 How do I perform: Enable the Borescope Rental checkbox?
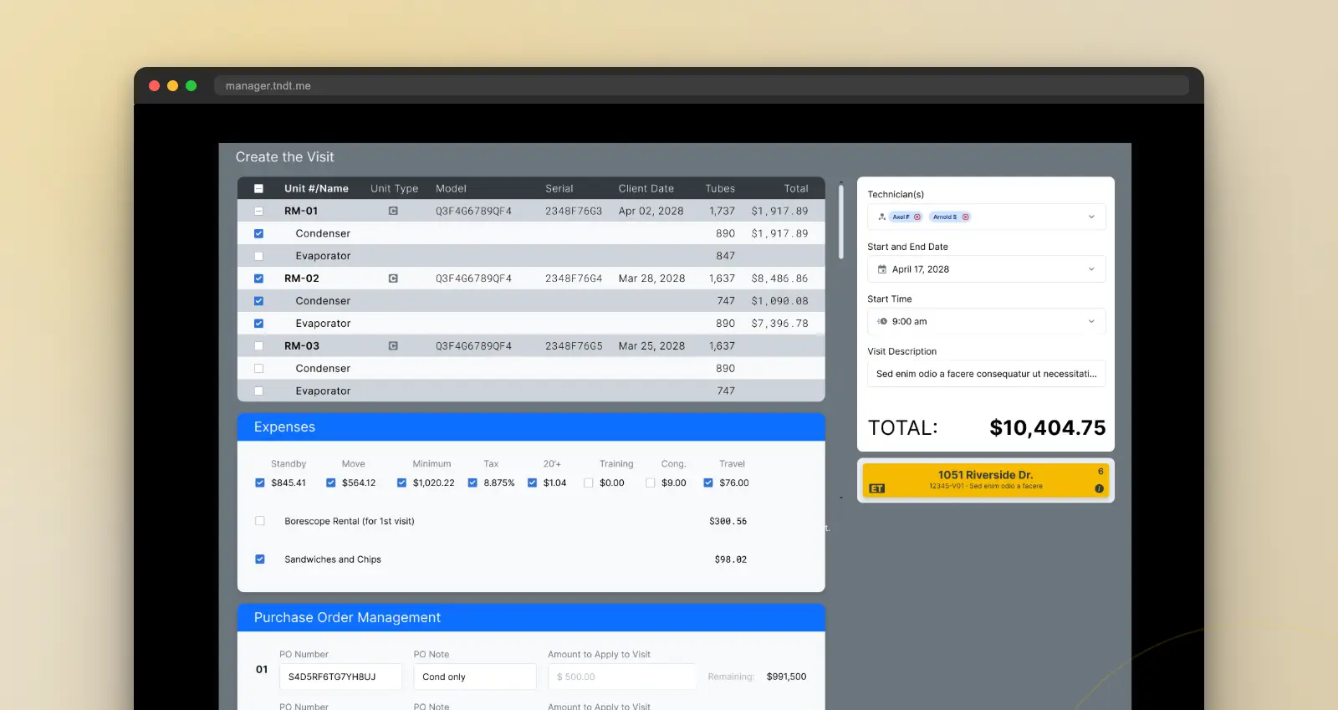tap(260, 521)
